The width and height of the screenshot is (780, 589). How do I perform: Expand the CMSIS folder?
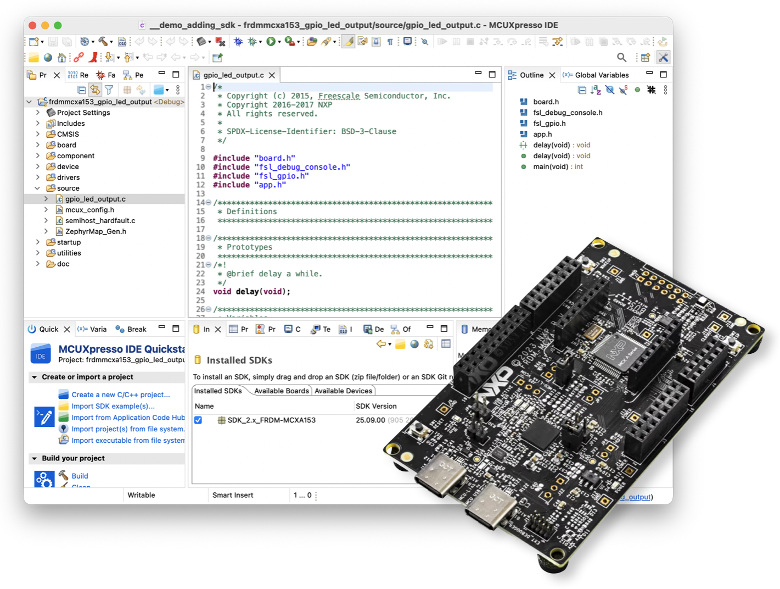[38, 134]
